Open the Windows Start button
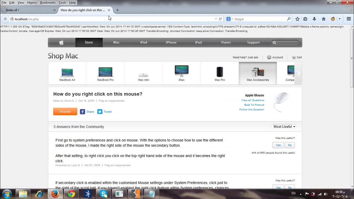 (x=7, y=194)
